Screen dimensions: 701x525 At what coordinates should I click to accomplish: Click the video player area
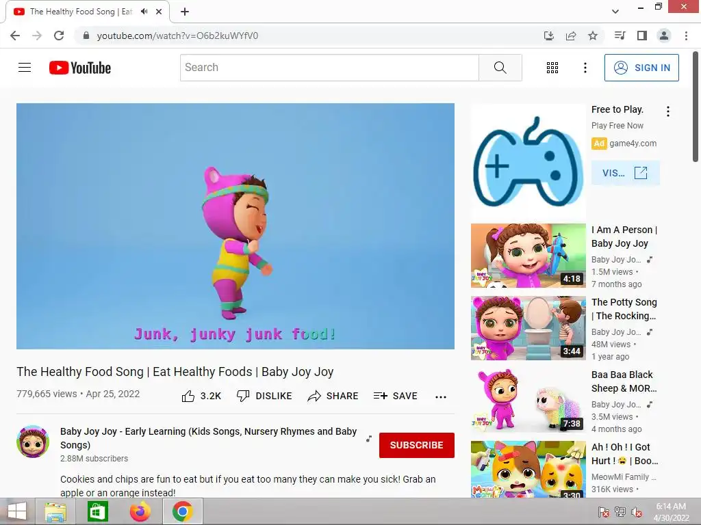(235, 226)
